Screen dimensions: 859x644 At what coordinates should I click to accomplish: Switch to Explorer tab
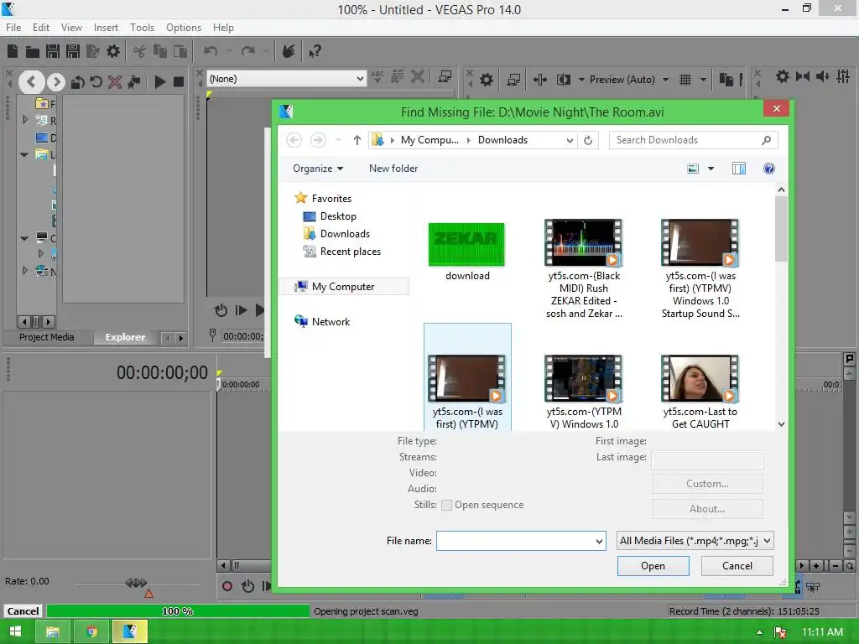point(126,337)
